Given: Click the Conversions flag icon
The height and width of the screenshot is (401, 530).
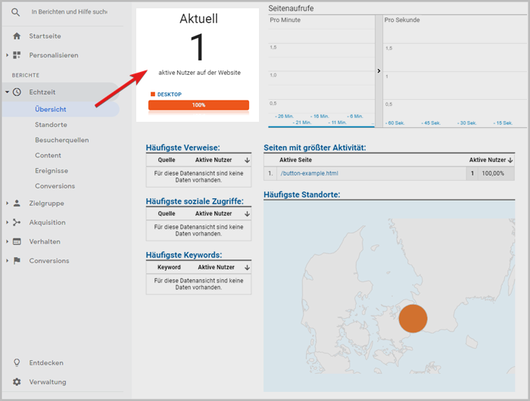Looking at the screenshot, I should pyautogui.click(x=17, y=260).
